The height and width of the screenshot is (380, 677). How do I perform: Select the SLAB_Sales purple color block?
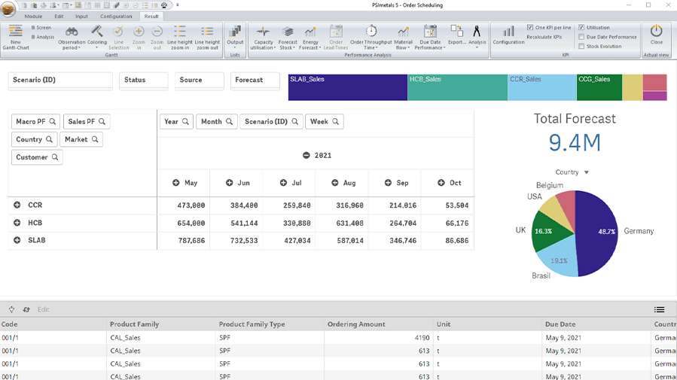click(x=347, y=87)
